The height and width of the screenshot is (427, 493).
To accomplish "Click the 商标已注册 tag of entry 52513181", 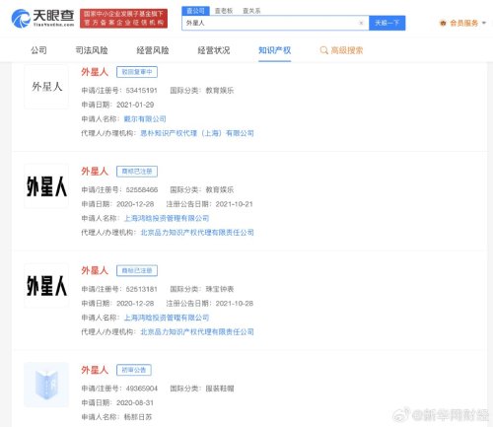I will coord(137,270).
